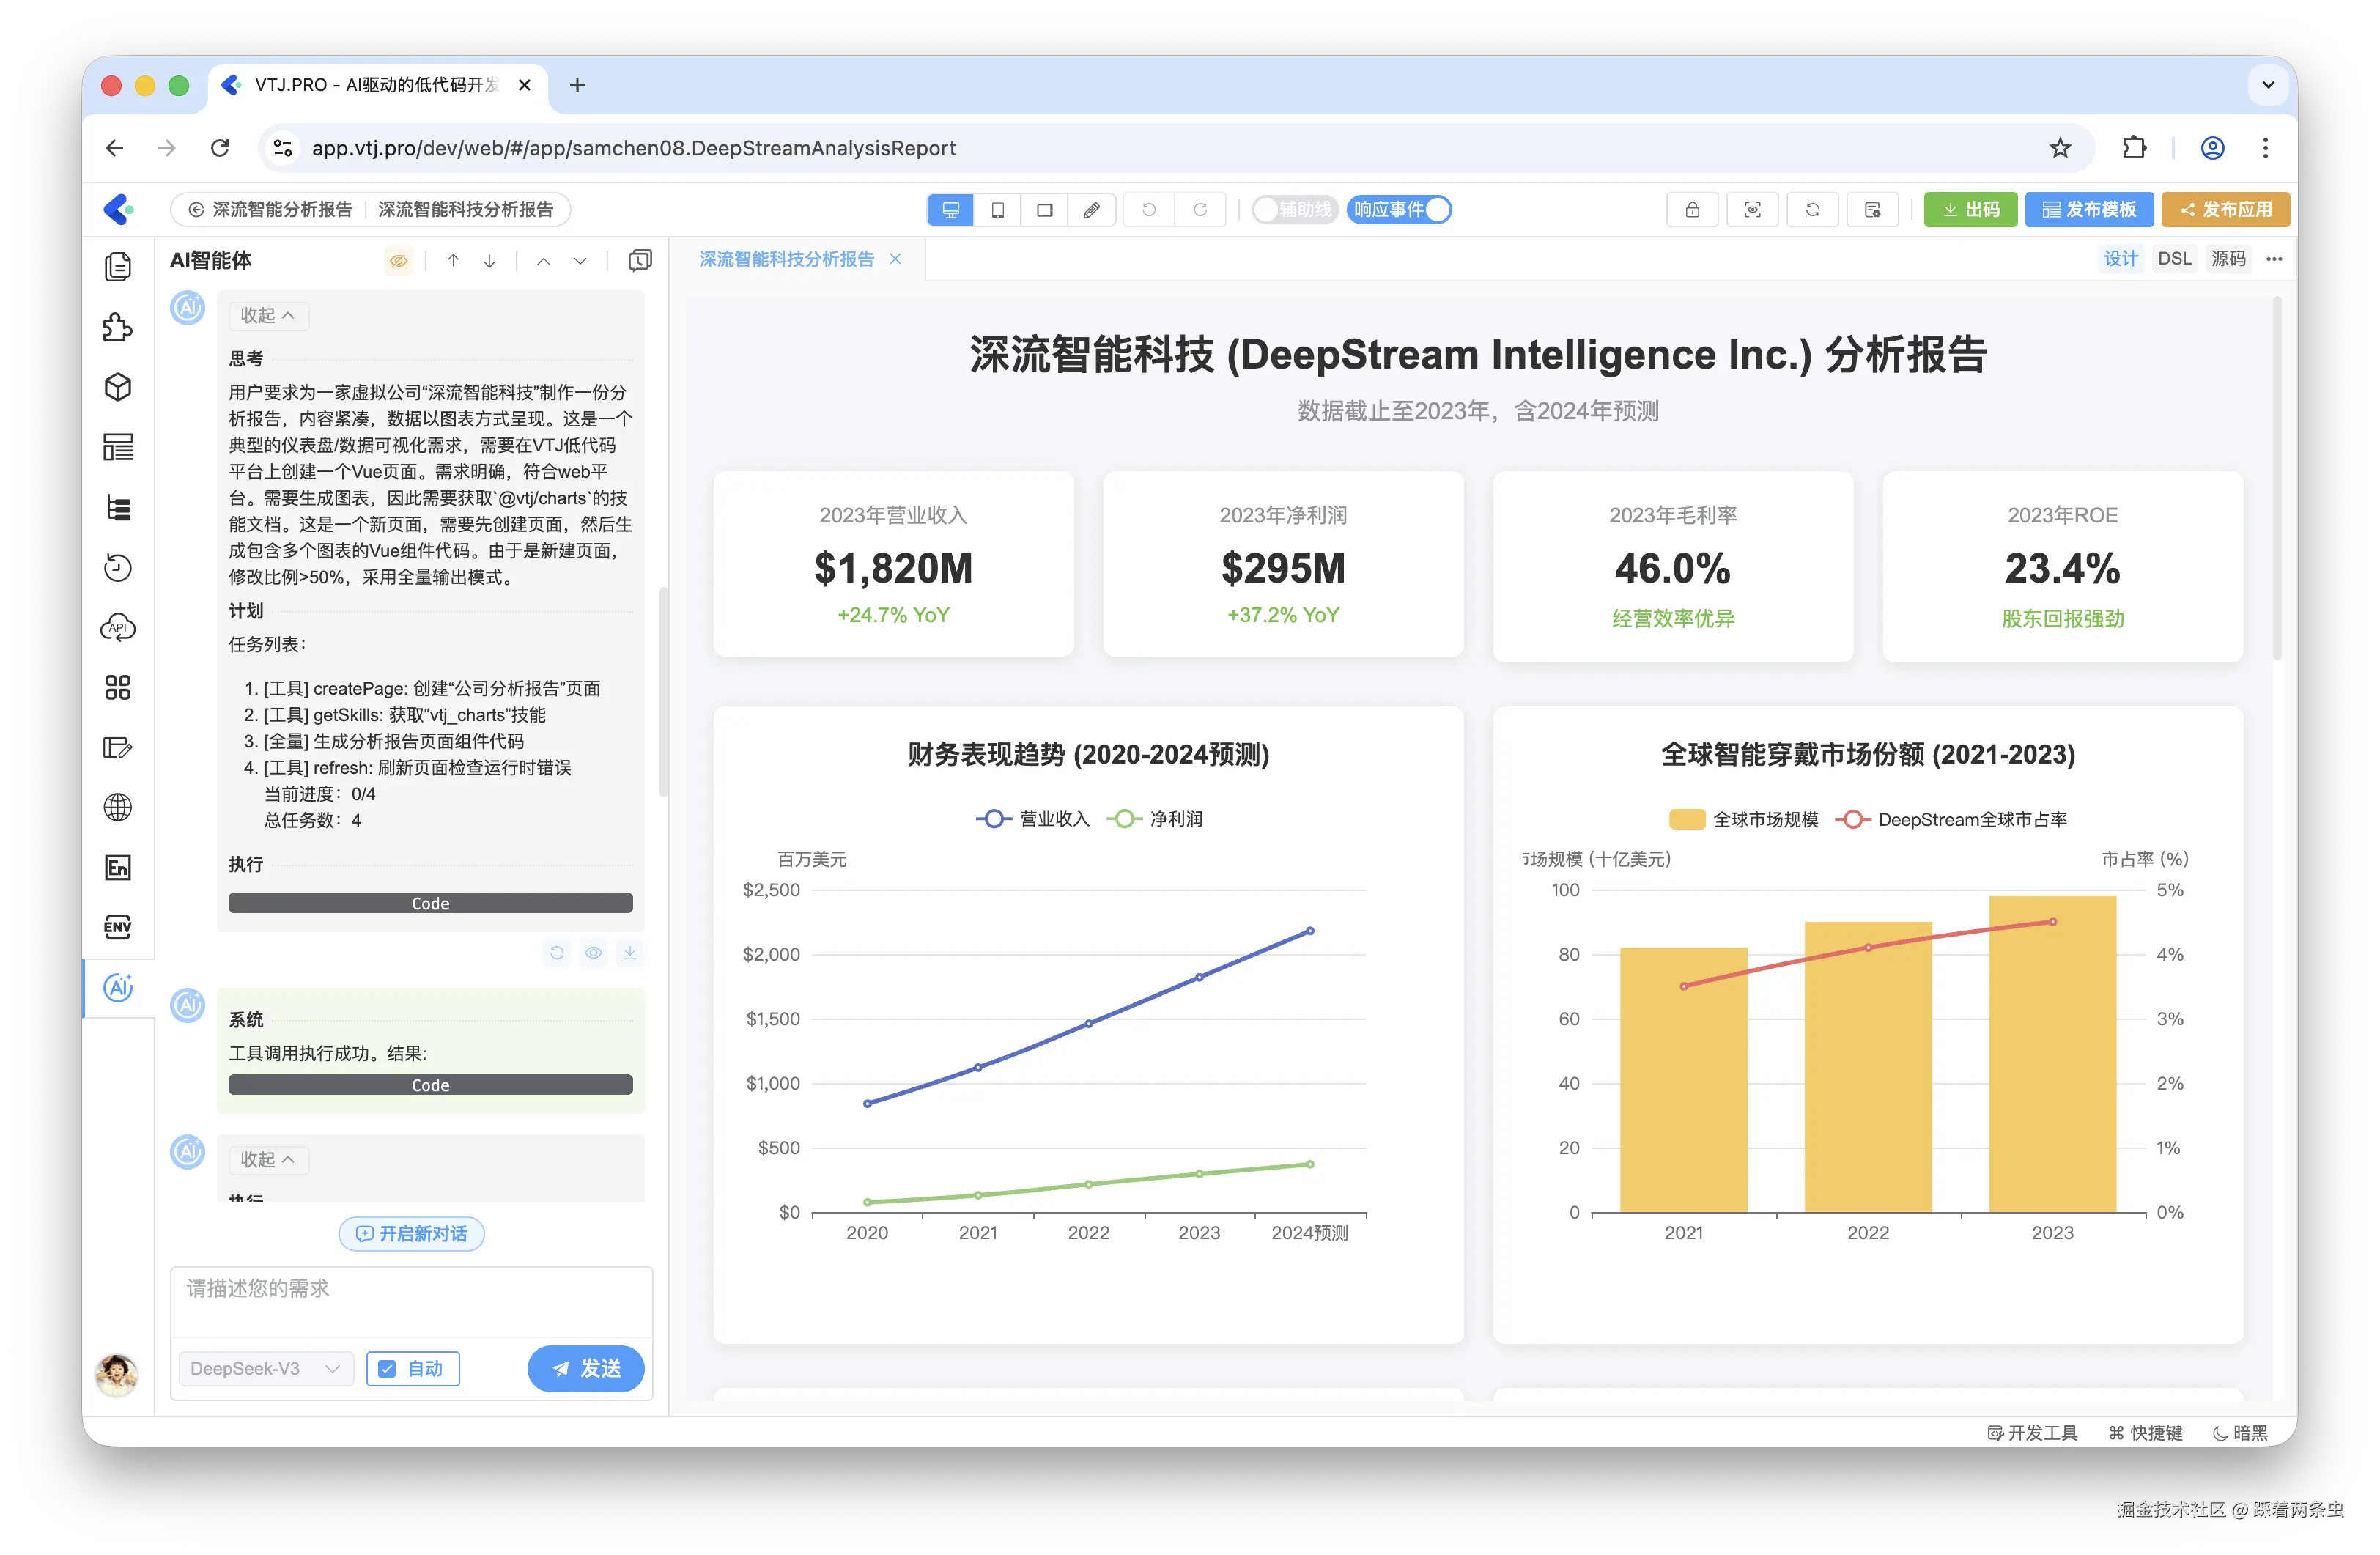Image resolution: width=2380 pixels, height=1555 pixels.
Task: Expand Chrome tab search chevron
Action: [2268, 85]
